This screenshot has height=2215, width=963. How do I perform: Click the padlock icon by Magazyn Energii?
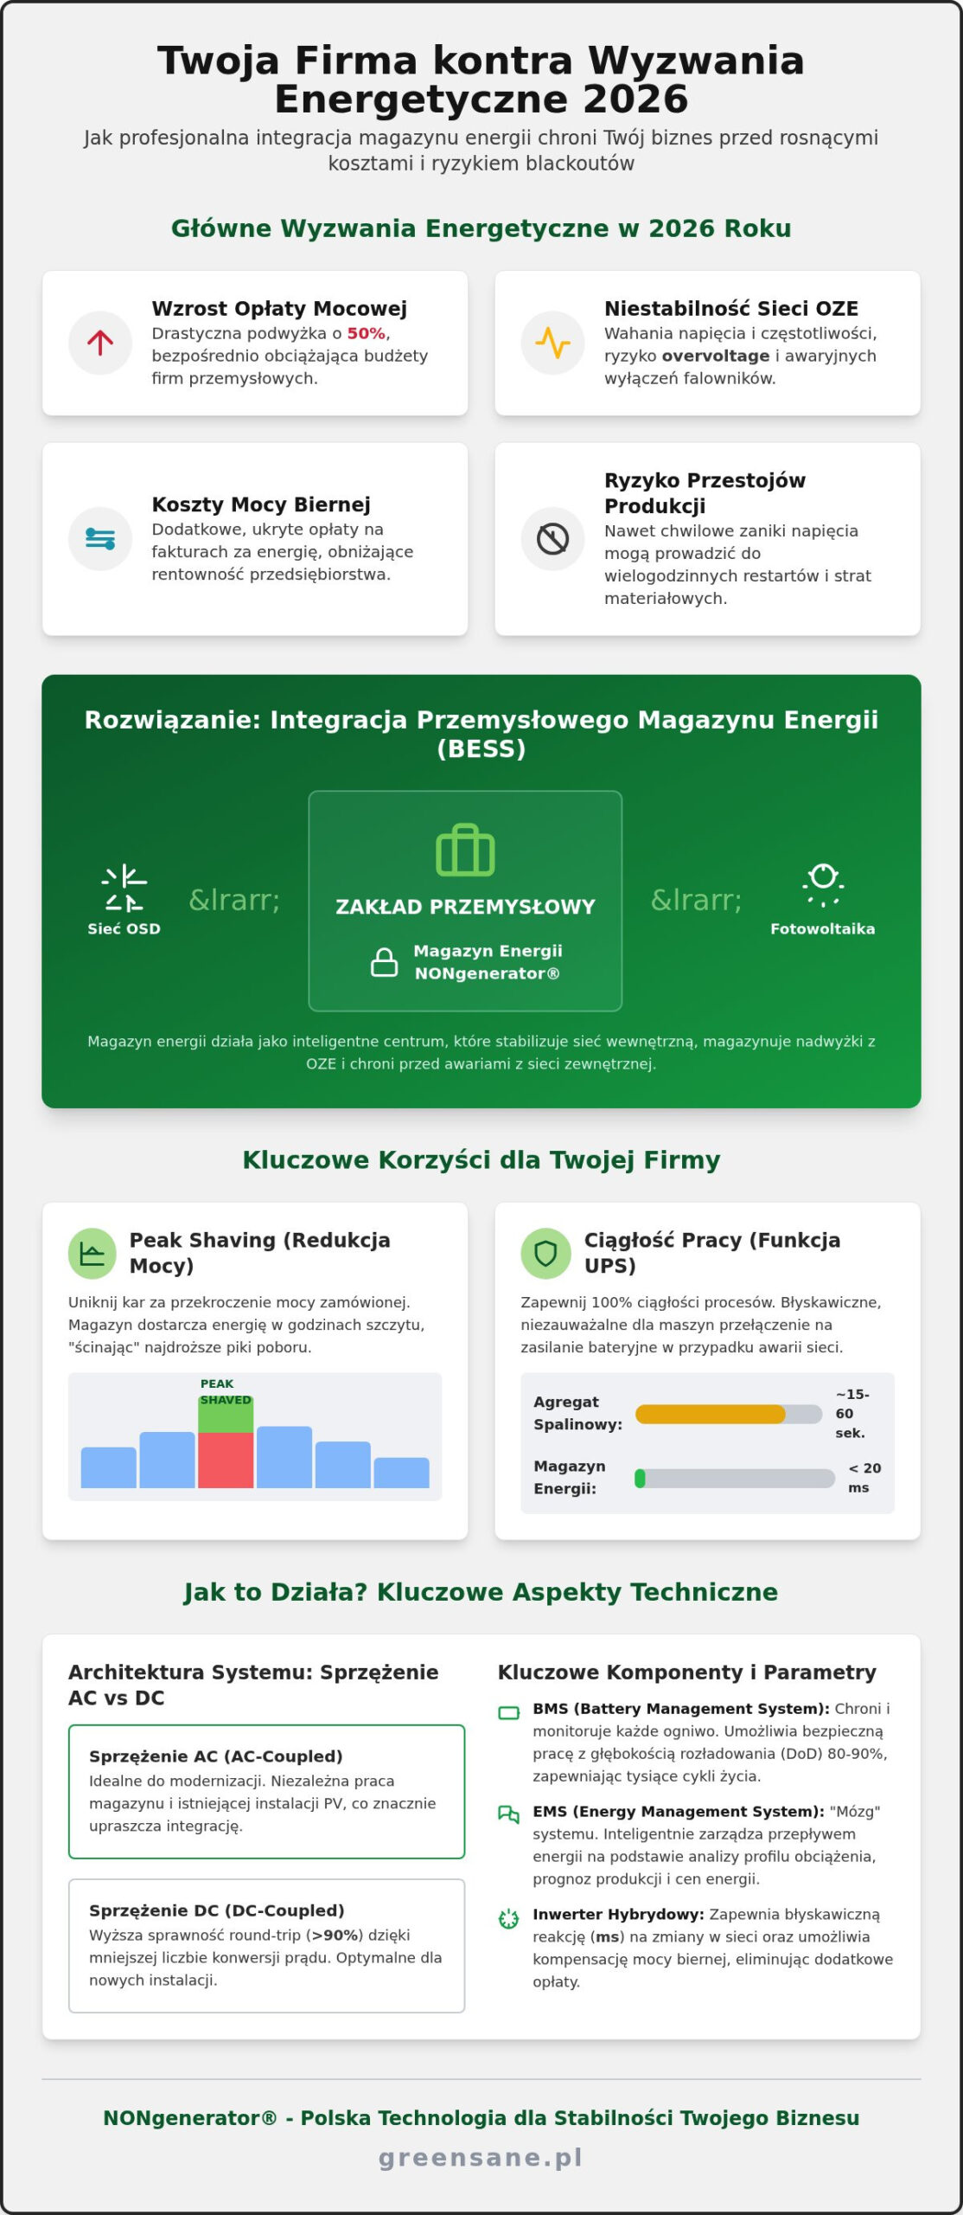[385, 962]
